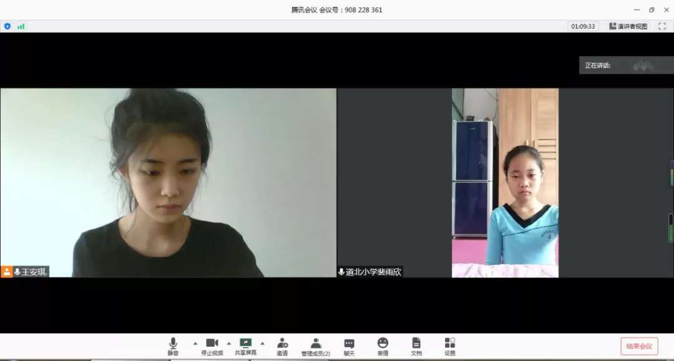
Task: Open the 聊天 chat icon
Action: click(x=349, y=346)
